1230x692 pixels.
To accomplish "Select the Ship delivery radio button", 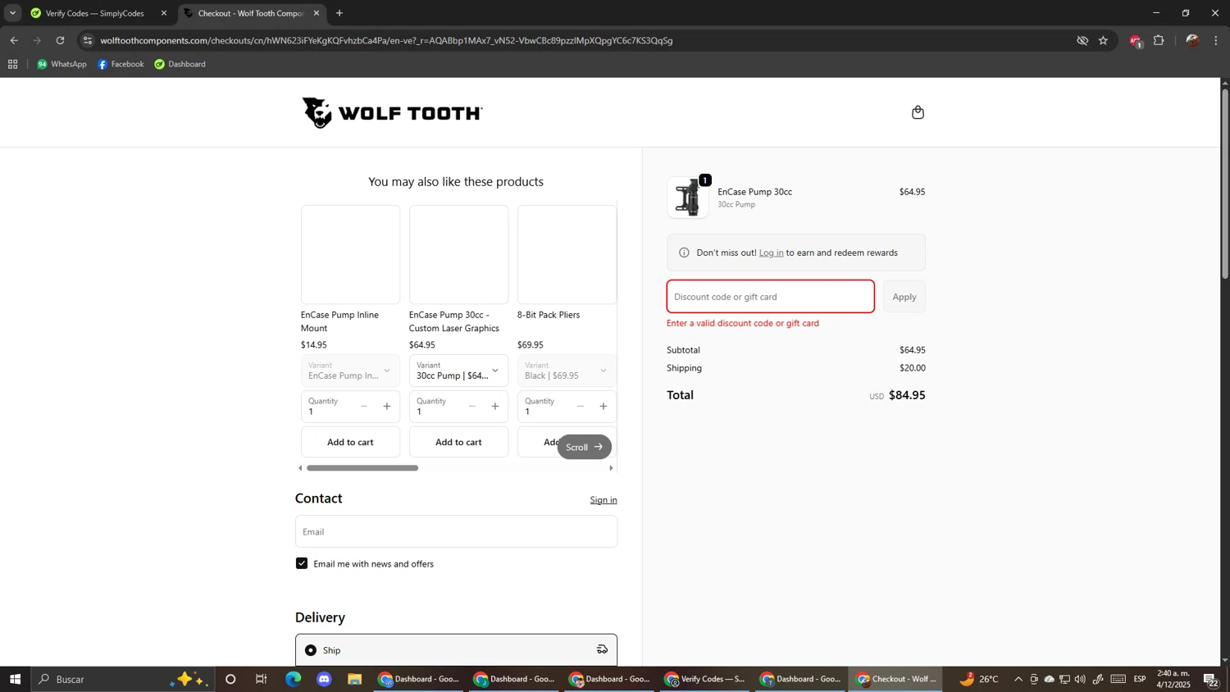I will click(x=311, y=650).
